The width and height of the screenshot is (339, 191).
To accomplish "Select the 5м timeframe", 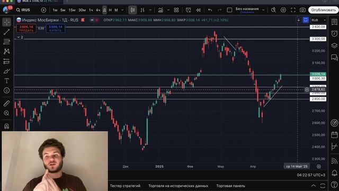I will (x=63, y=10).
